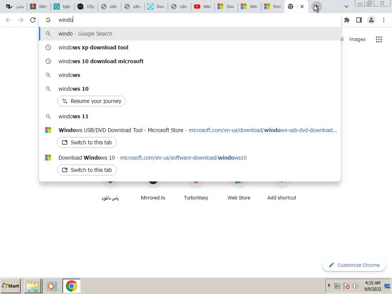The image size is (392, 294).
Task: Toggle the side panel icon
Action: tap(359, 20)
